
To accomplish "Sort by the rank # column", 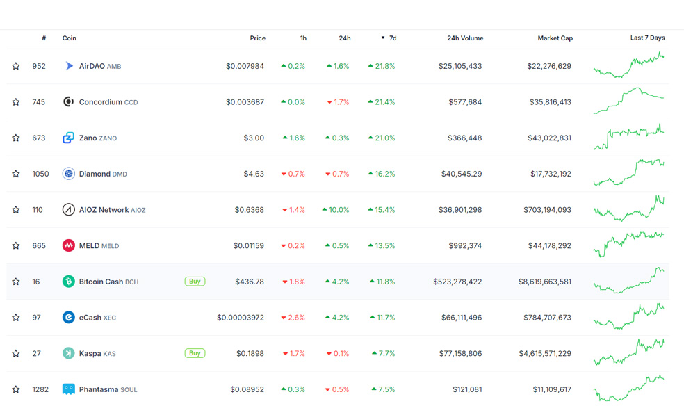I will click(x=44, y=38).
